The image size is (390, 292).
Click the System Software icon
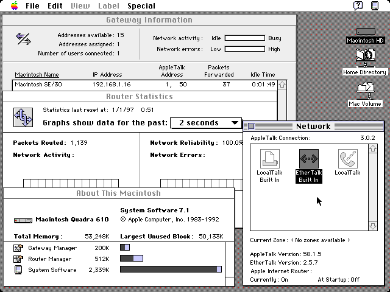18,269
